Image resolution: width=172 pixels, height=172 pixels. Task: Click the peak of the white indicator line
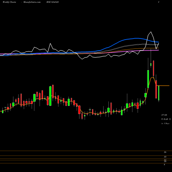(x=151, y=32)
